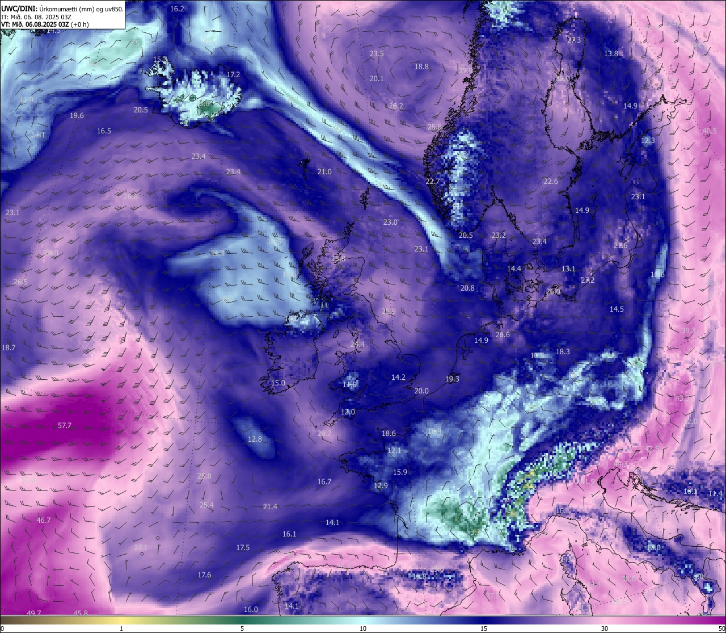Click the 18.7 value at left edge
726x633 pixels.
(x=9, y=348)
